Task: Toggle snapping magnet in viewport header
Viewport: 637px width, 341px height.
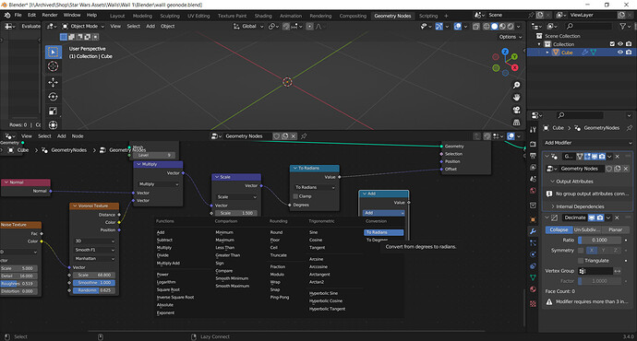Action: coord(286,27)
